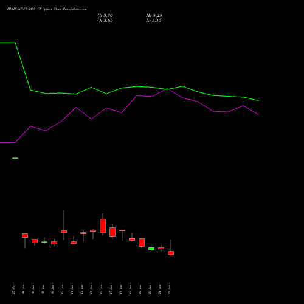Click the tall red candle on 16 Jun
The height and width of the screenshot is (304, 304).
point(103,226)
